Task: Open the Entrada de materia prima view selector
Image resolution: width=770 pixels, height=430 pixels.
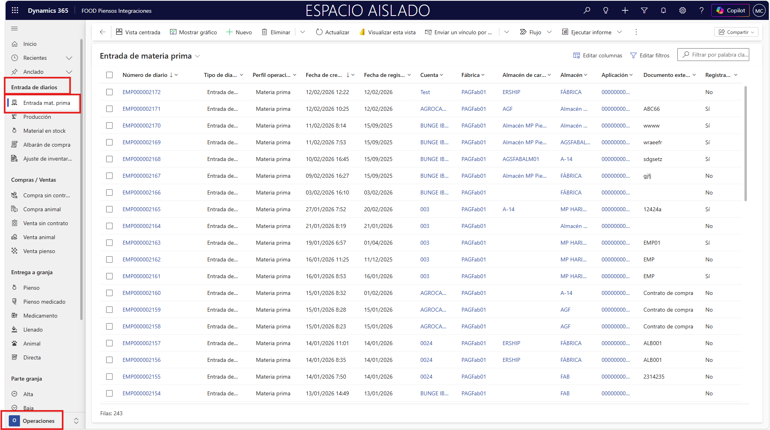Action: pos(197,56)
